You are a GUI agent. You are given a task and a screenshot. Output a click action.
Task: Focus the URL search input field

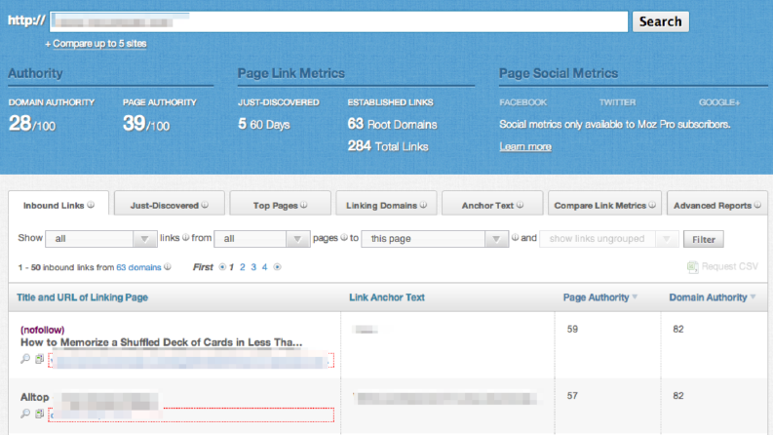click(339, 22)
